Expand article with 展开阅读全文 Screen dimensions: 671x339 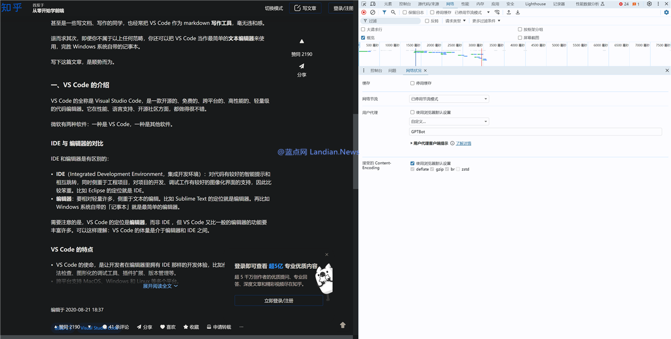coord(160,286)
